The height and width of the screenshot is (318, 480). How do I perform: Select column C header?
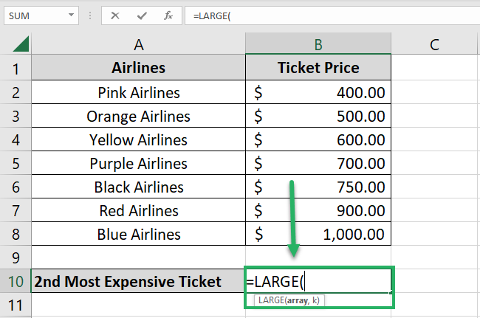coord(434,45)
